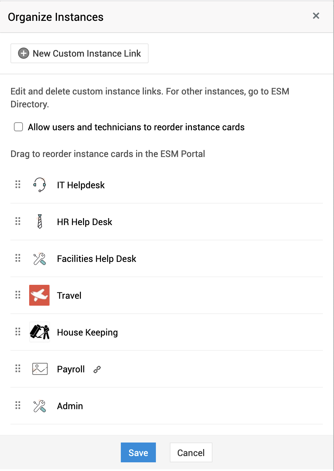Screen dimensions: 334x471
Task: Click the Facilities Help Desk tools icon
Action: [40, 259]
